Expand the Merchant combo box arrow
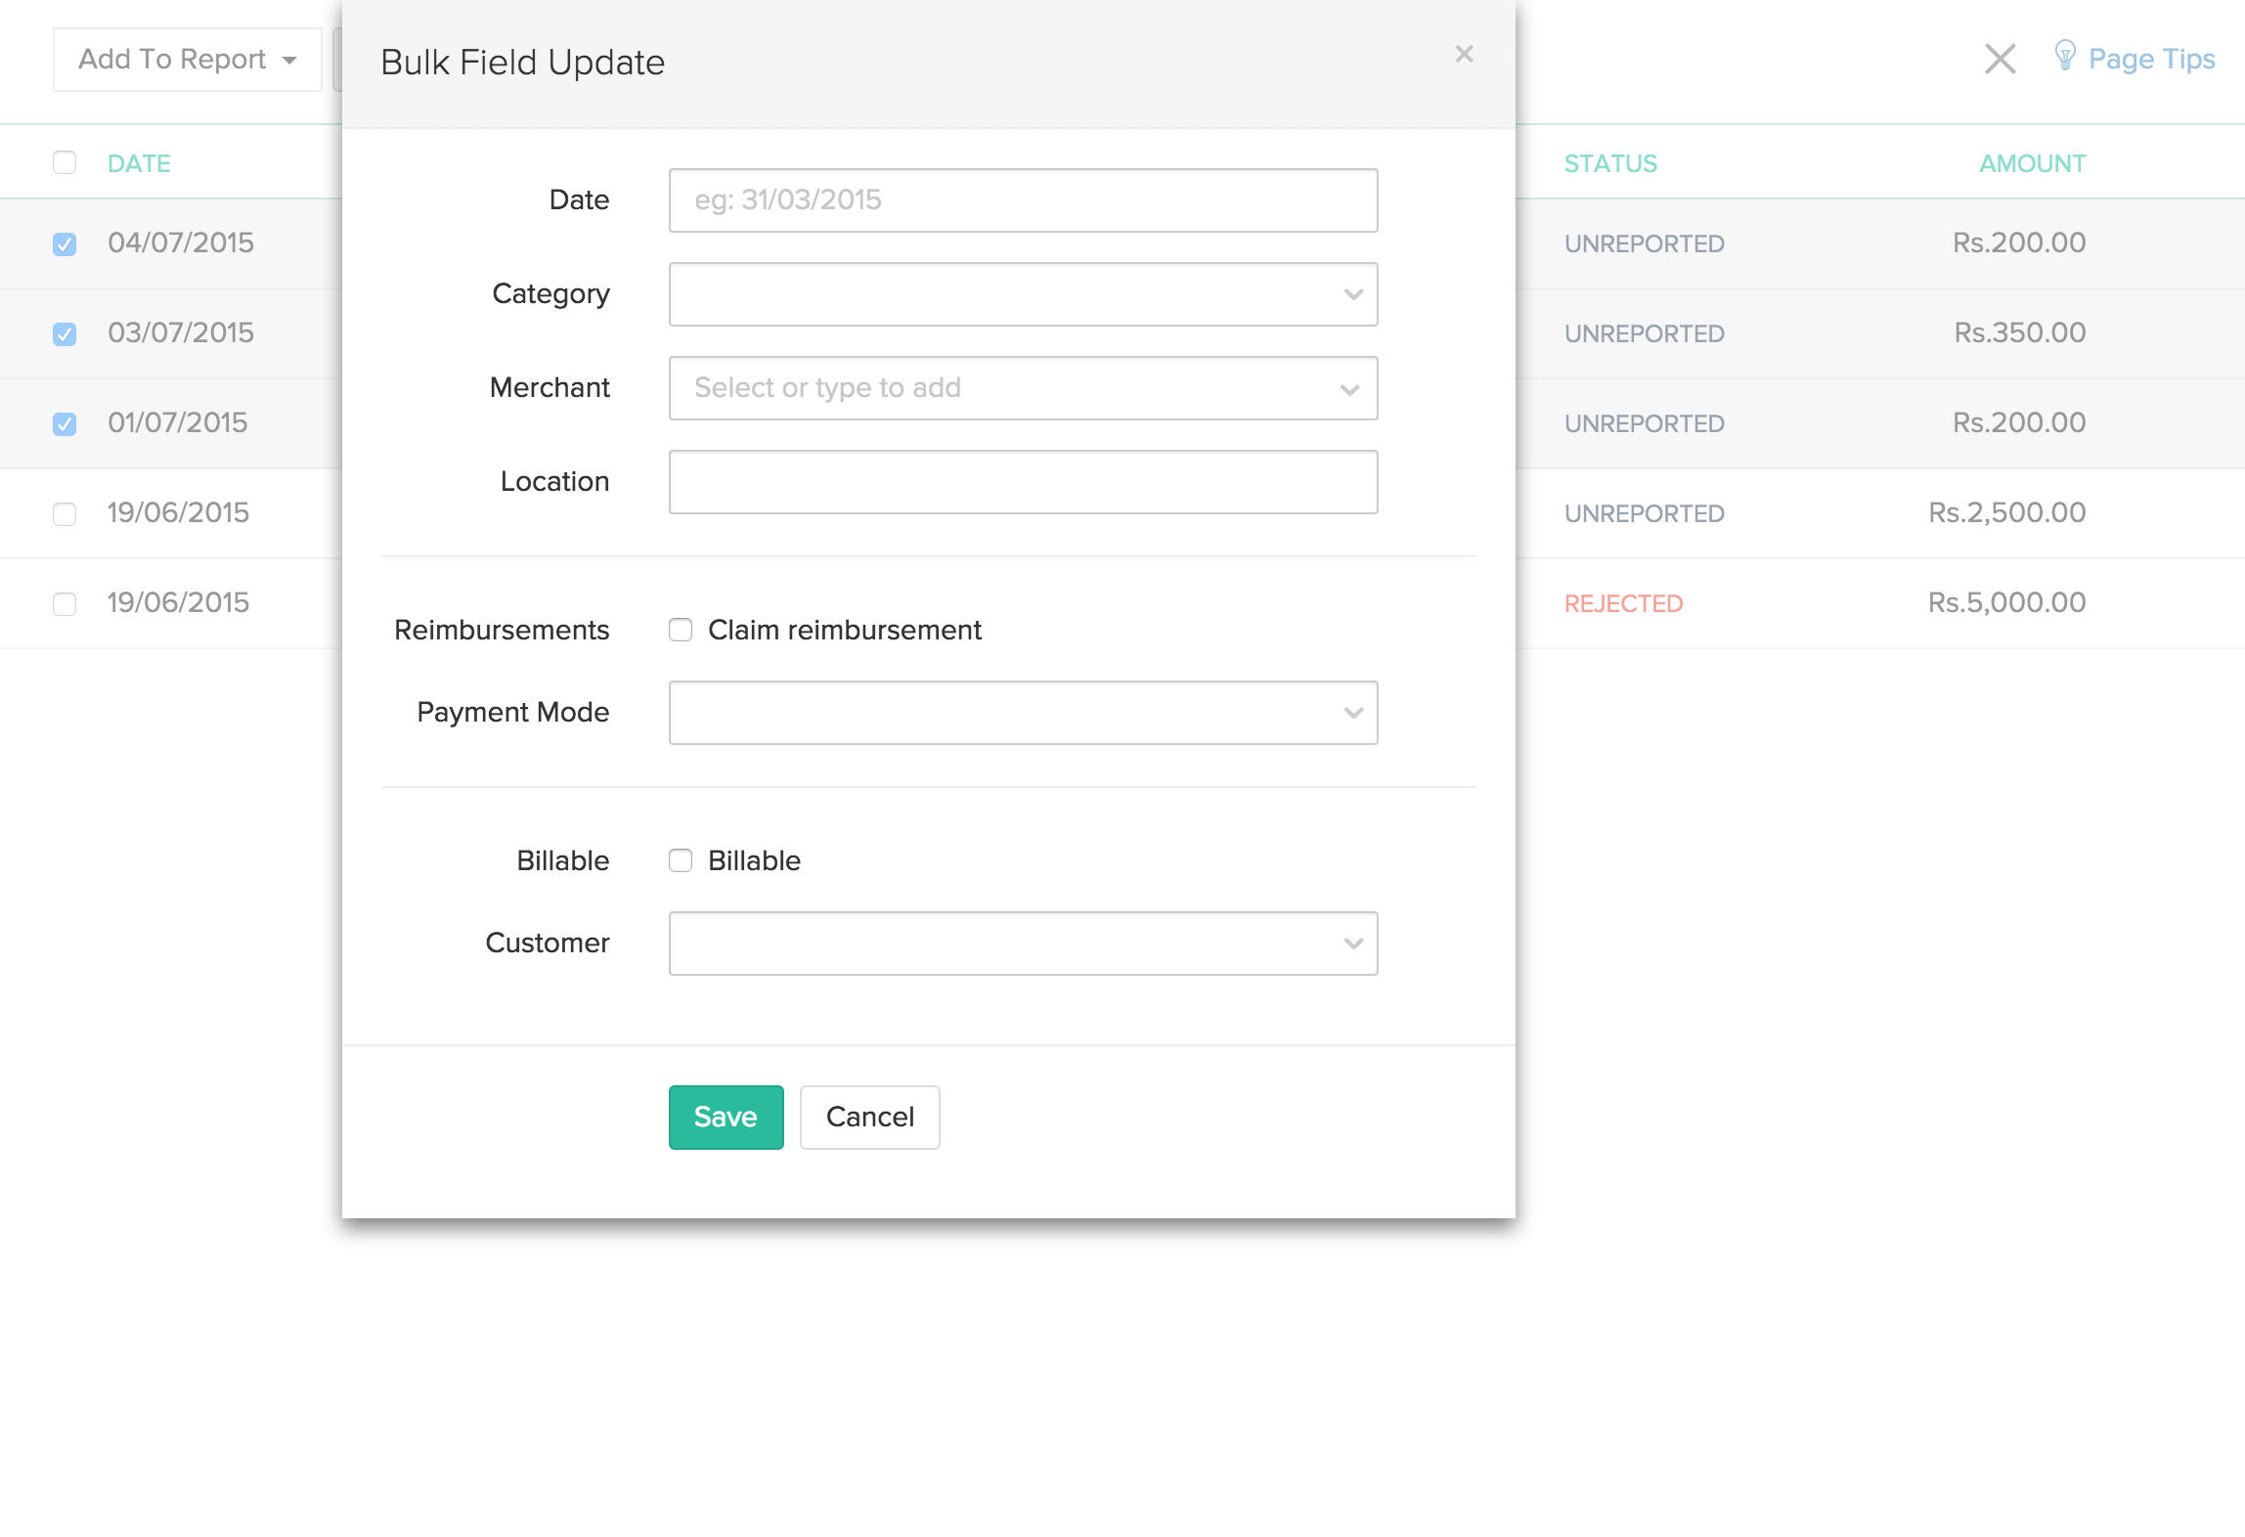 pos(1349,388)
